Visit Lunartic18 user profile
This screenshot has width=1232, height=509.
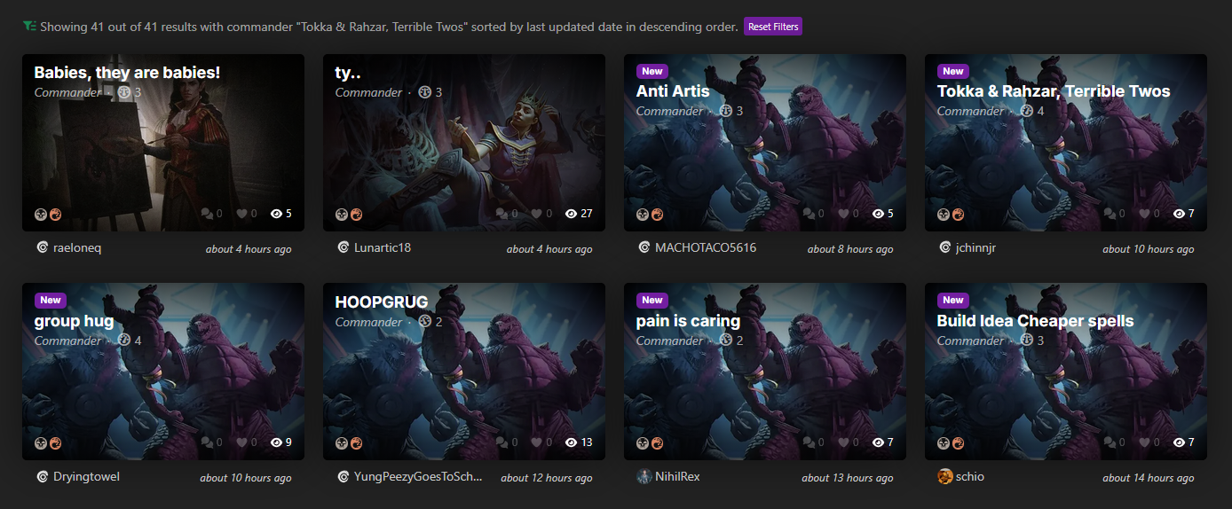[x=382, y=247]
